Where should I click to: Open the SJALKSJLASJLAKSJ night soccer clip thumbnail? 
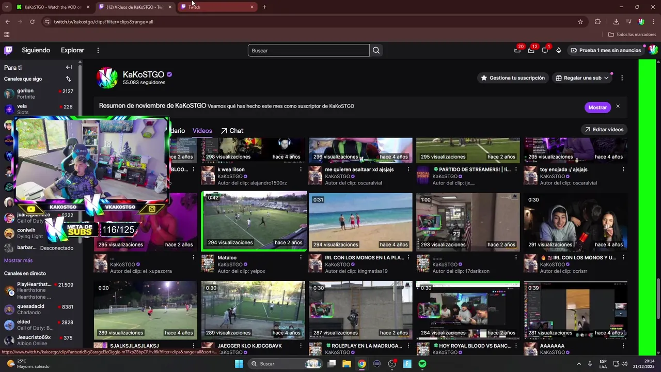(x=146, y=311)
